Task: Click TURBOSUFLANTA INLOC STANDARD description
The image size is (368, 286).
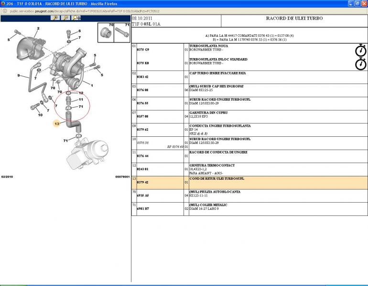Action: 218,59
